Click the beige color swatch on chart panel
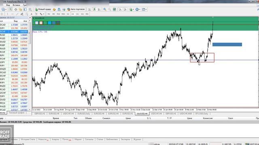The width and height of the screenshot is (259, 145). (41, 23)
